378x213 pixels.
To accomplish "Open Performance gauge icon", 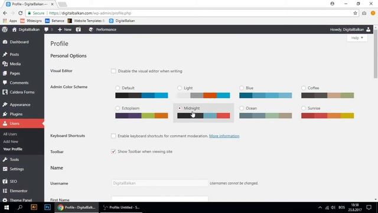I will coord(91,30).
